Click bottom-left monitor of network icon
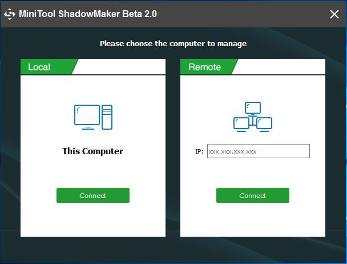Viewport: 347px width, 264px height. click(x=241, y=124)
